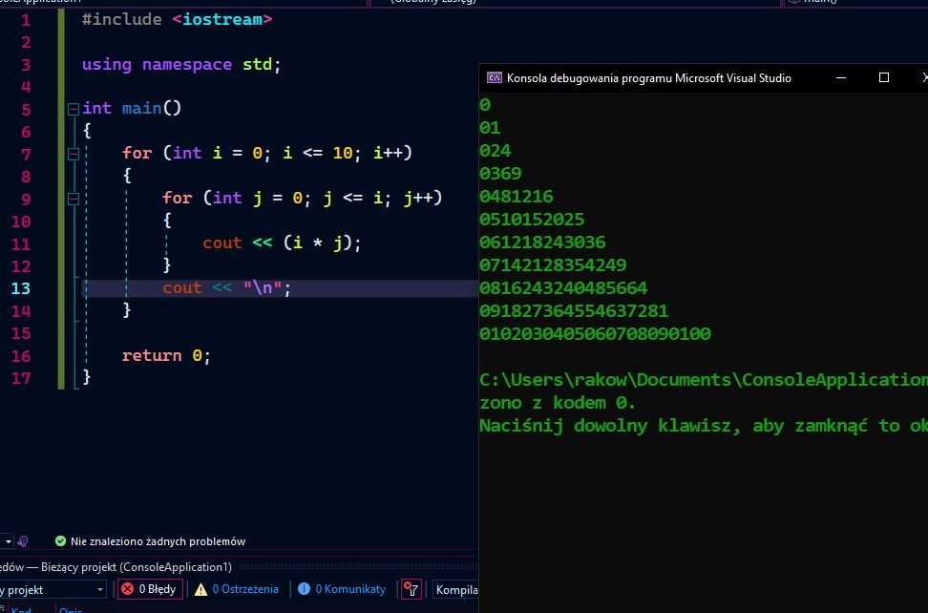The width and height of the screenshot is (928, 613).
Task: Open the project scope dropdown in error list
Action: click(53, 590)
